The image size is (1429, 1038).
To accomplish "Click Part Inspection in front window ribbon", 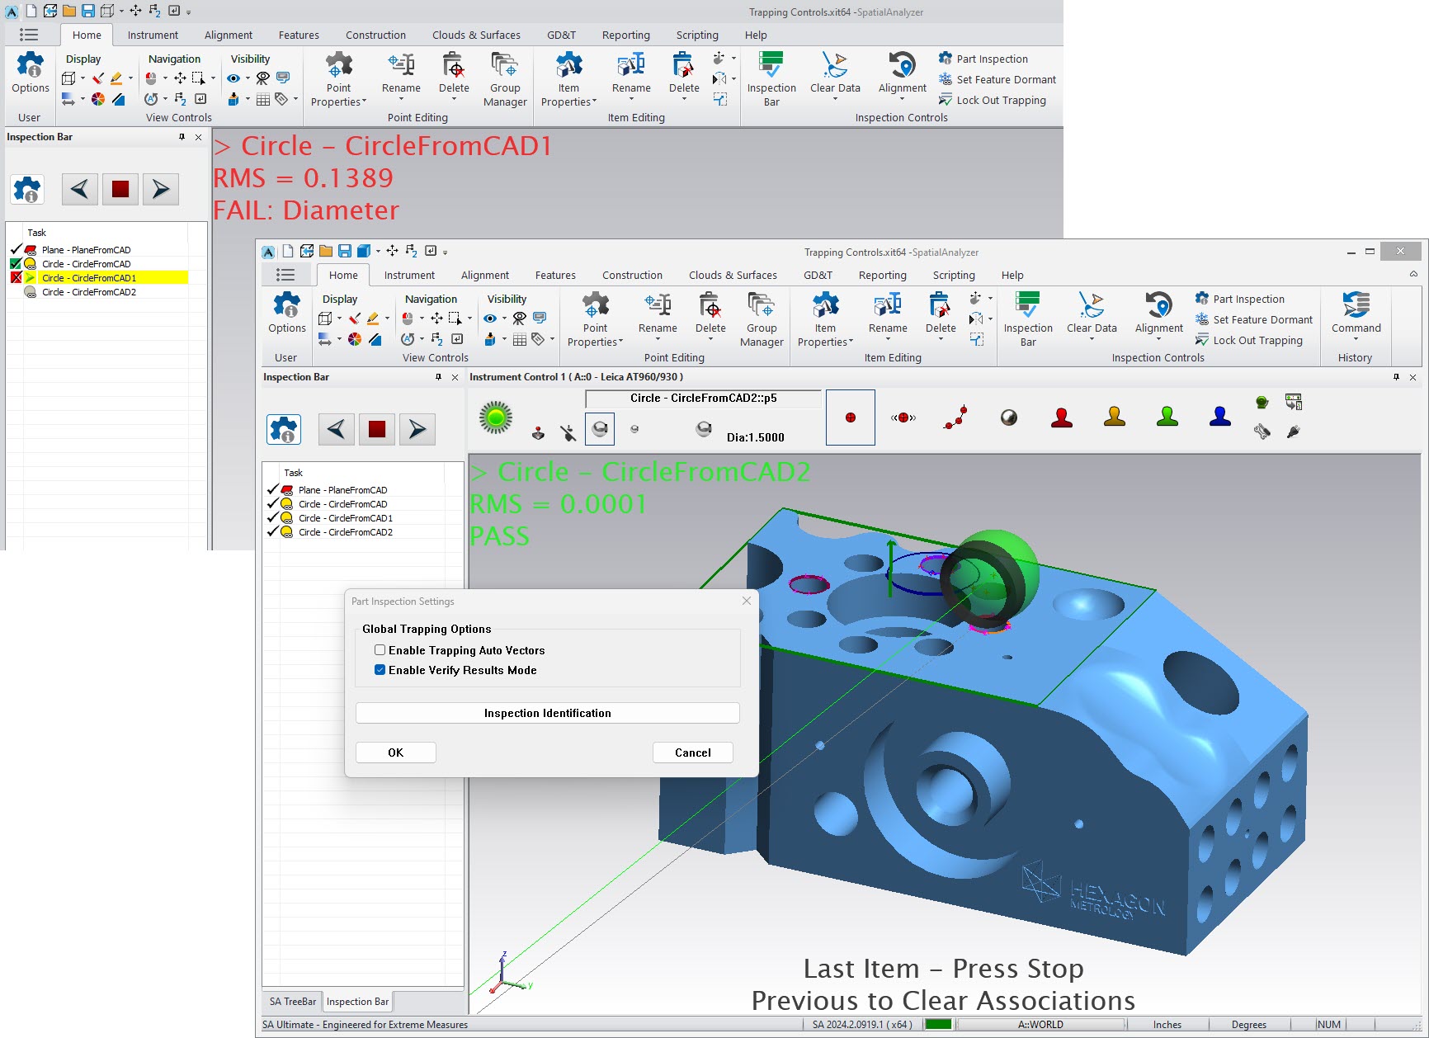I will 1240,299.
